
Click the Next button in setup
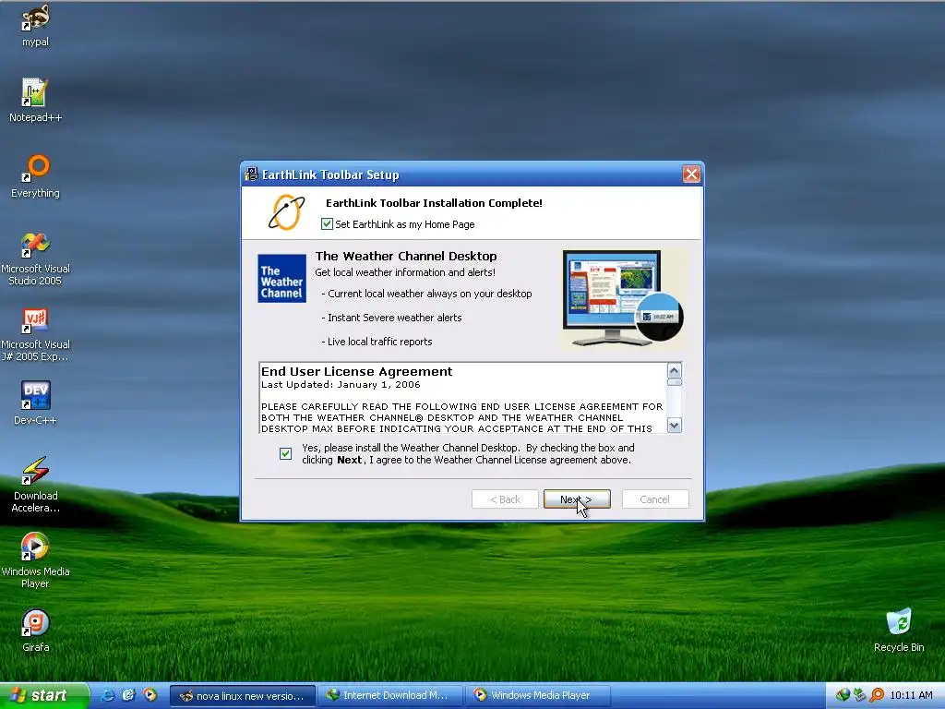click(577, 499)
